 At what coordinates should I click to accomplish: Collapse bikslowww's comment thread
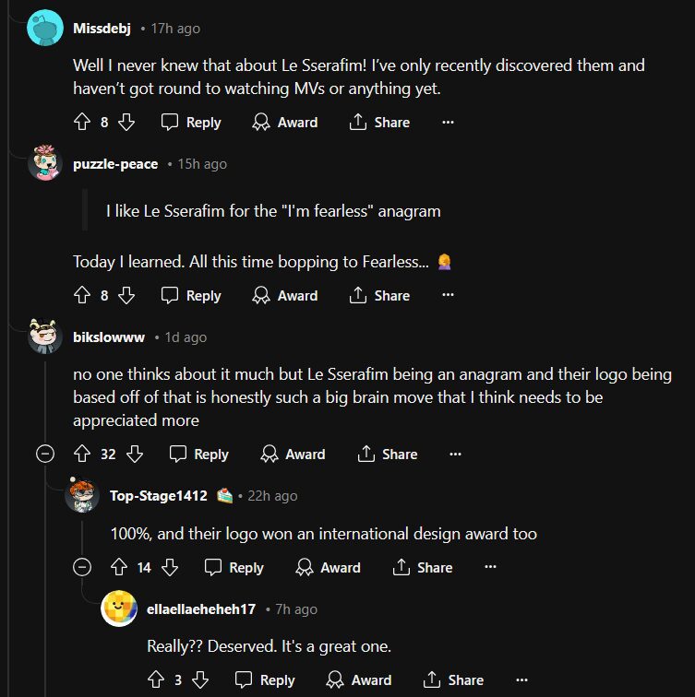[x=44, y=454]
